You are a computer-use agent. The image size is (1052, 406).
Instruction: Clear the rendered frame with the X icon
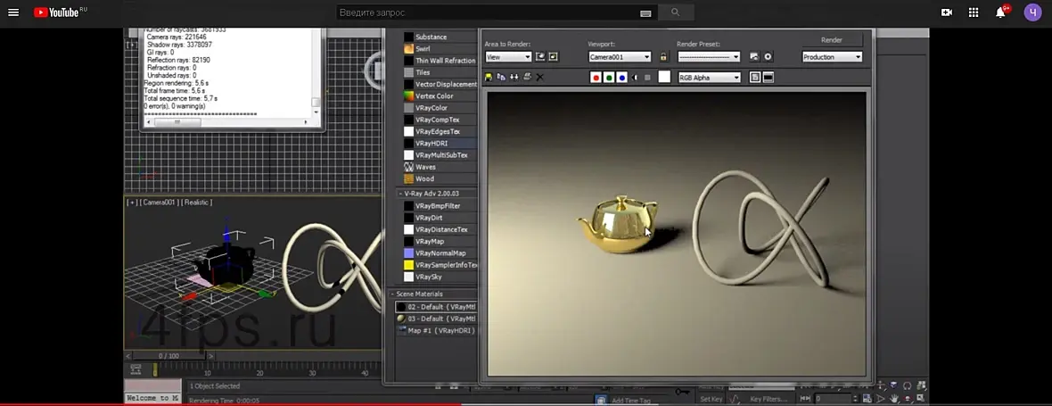[540, 77]
